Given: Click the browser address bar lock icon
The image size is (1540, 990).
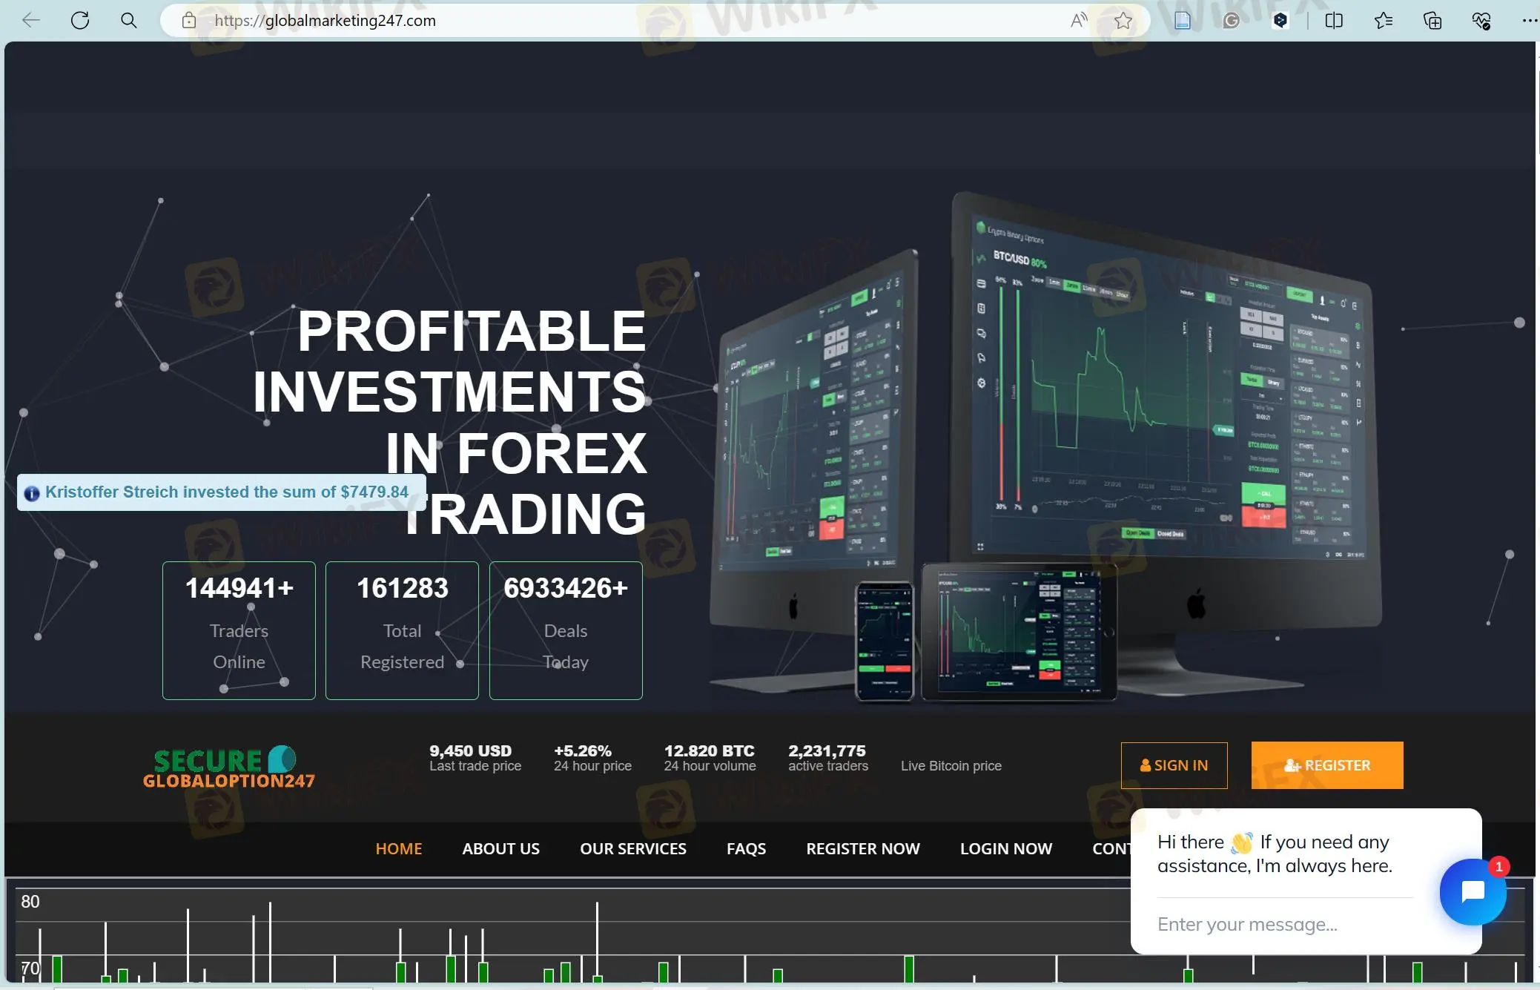Looking at the screenshot, I should click(188, 20).
